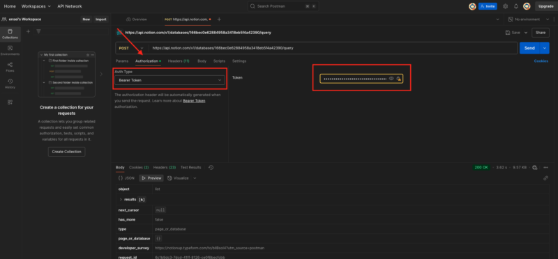The image size is (558, 259).
Task: Click the Import button
Action: 101,19
